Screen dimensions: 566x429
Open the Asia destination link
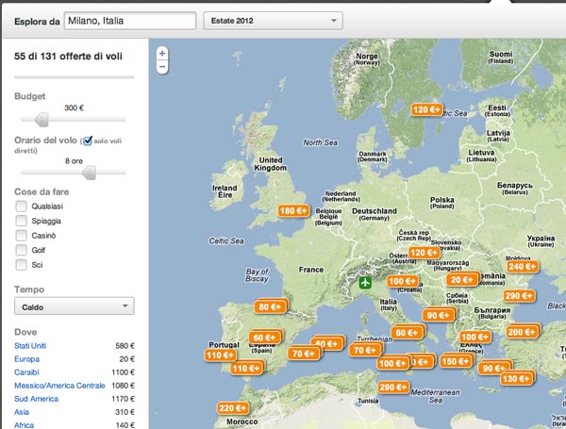[x=22, y=412]
